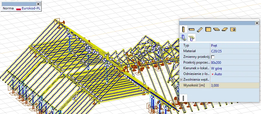Expand the Zwolnienia węzłów row
The image size is (261, 114).
tap(181, 80)
